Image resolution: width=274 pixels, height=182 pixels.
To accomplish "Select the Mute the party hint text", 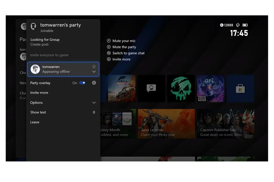I will (x=124, y=47).
